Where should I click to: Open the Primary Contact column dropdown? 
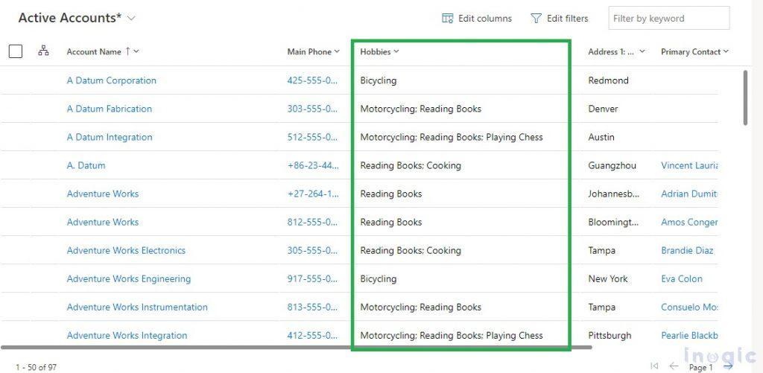[726, 51]
